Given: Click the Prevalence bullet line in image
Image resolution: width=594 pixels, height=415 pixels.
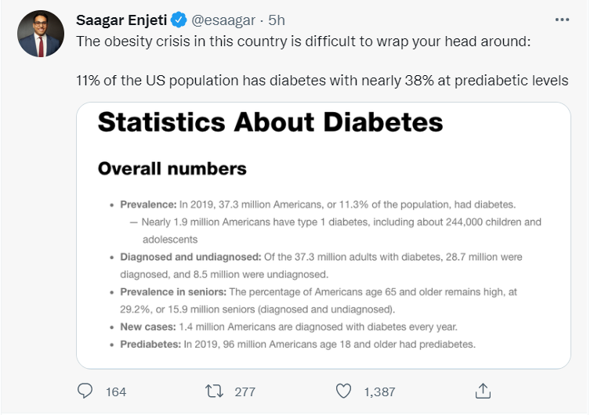Looking at the screenshot, I should [x=318, y=204].
